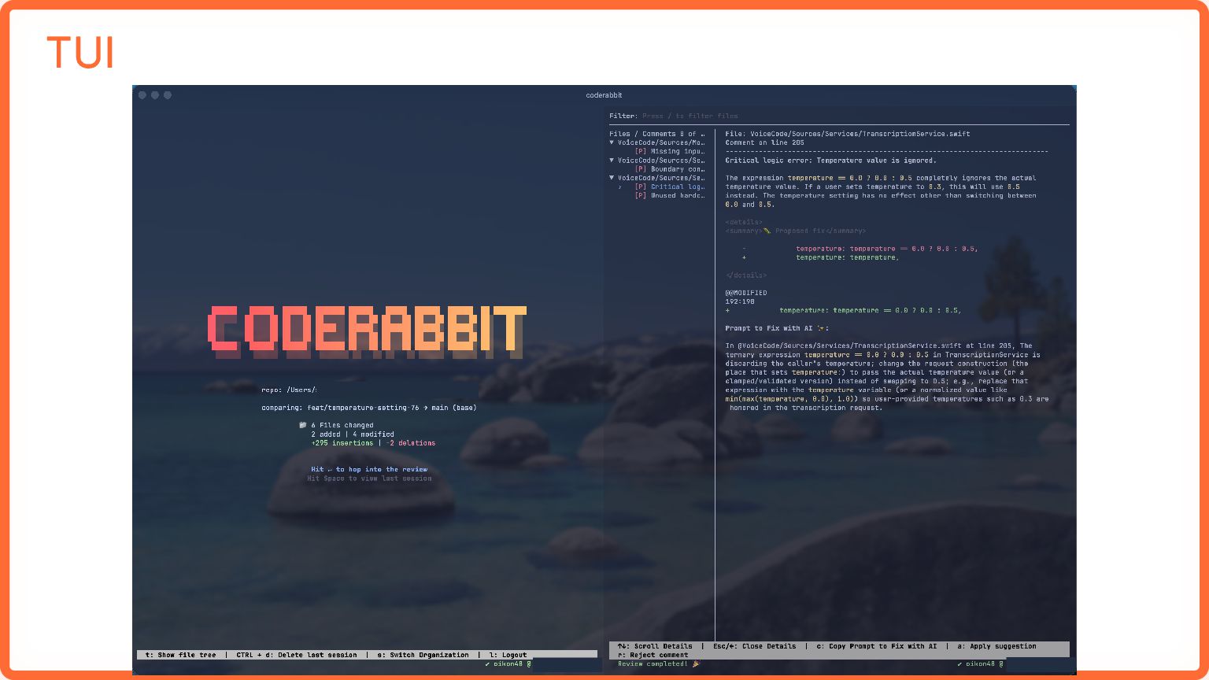Click the folder icon by '6 Files changed'
The image size is (1209, 680).
pos(303,425)
